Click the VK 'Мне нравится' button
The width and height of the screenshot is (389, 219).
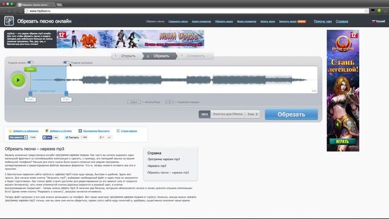18,137
